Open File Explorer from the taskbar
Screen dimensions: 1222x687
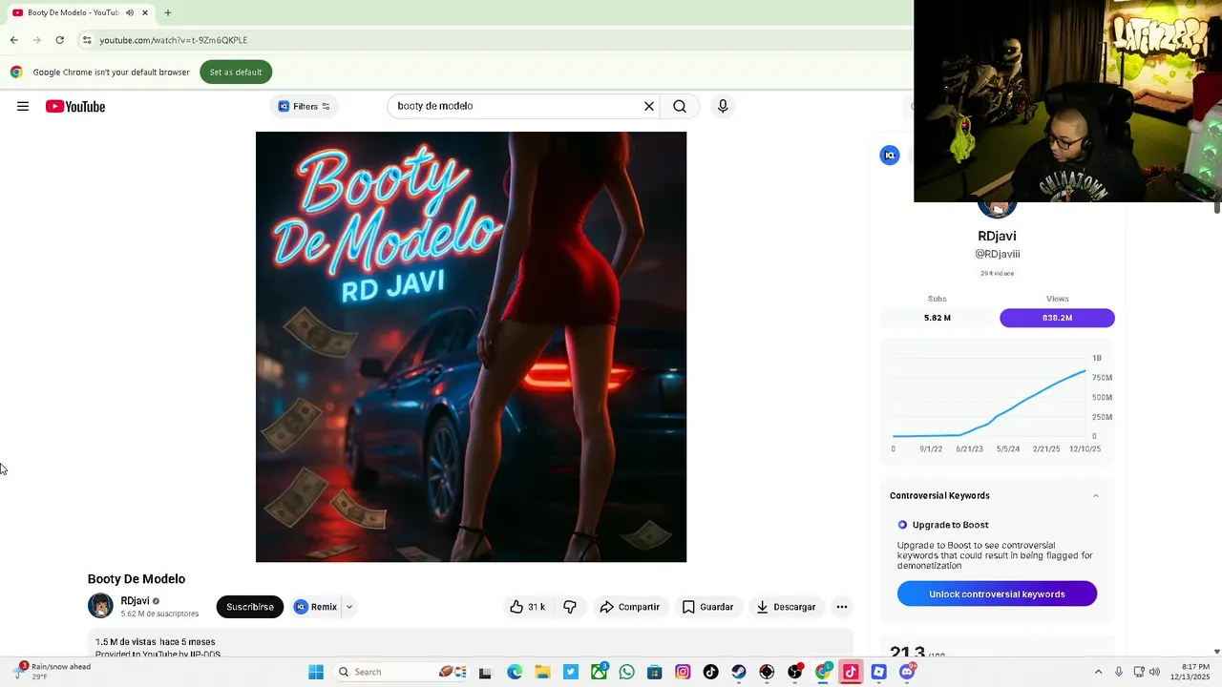[541, 672]
